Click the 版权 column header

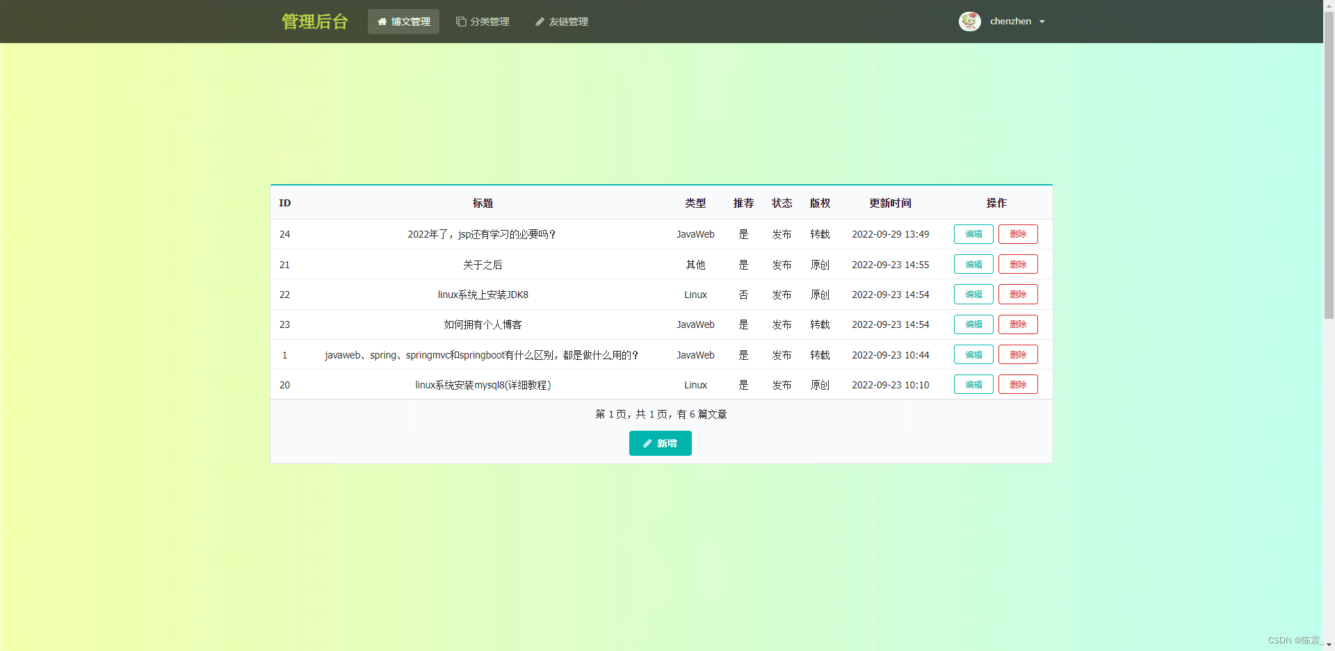[820, 203]
